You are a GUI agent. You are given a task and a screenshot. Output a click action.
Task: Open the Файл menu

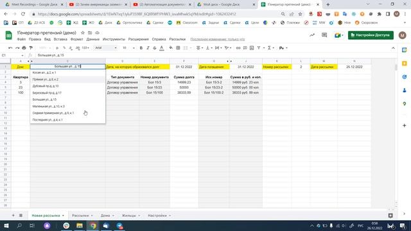point(21,39)
